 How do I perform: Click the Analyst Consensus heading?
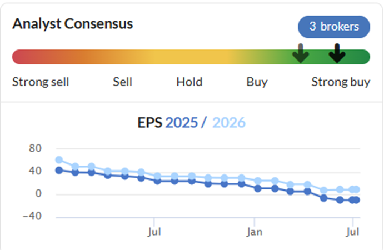click(x=73, y=24)
